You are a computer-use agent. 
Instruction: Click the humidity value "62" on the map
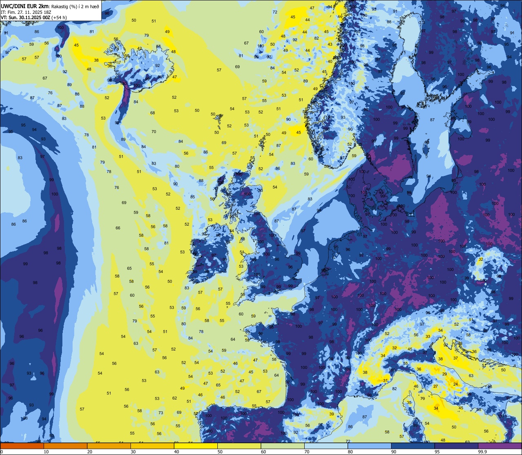[175, 398]
